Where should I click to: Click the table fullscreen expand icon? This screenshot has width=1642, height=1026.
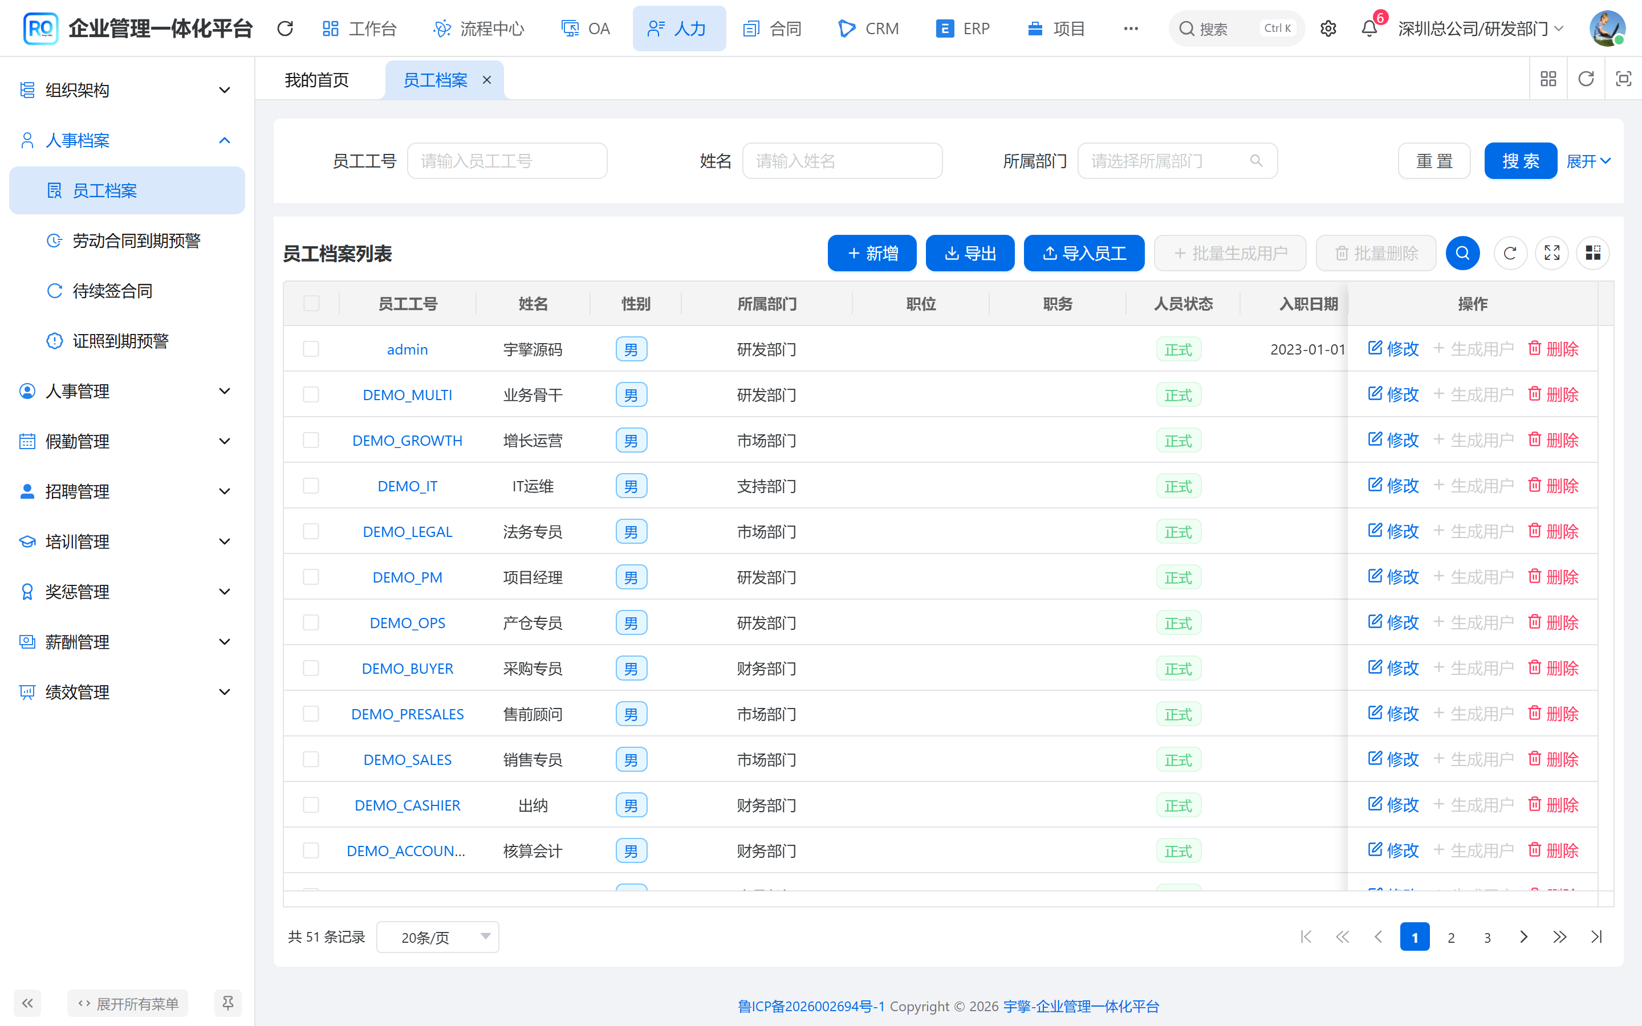pos(1552,253)
